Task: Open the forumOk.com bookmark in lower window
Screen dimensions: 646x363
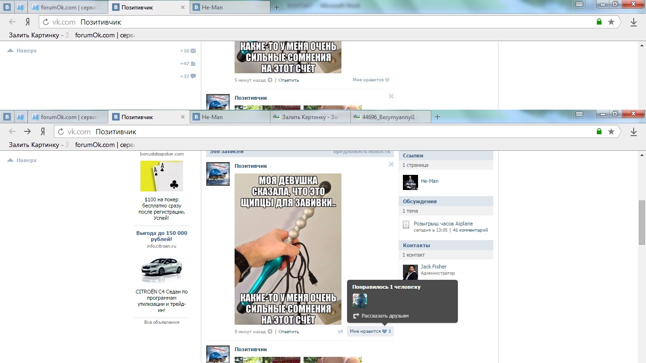Action: [105, 145]
